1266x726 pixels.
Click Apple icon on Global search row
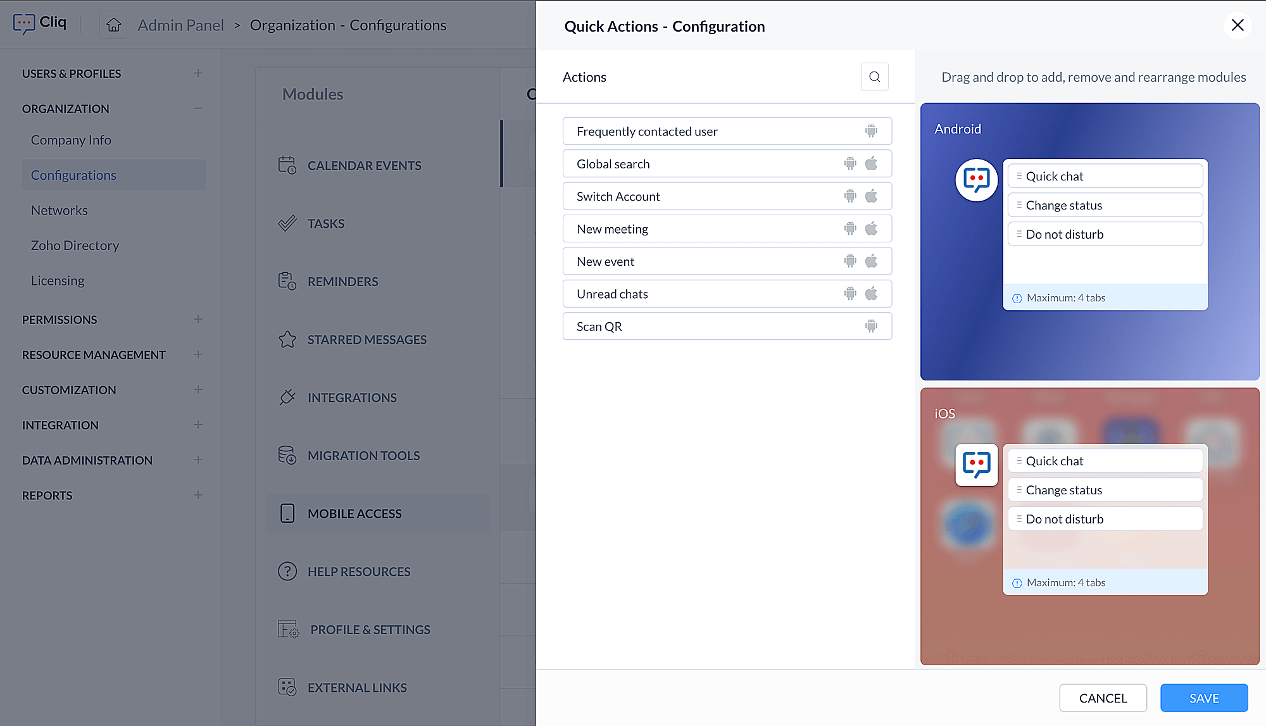pos(871,163)
